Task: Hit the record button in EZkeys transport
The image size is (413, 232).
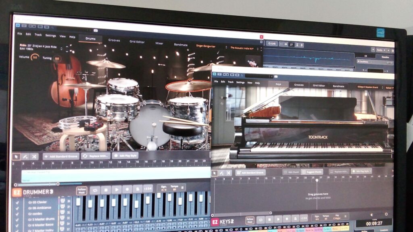Action: [x=287, y=219]
